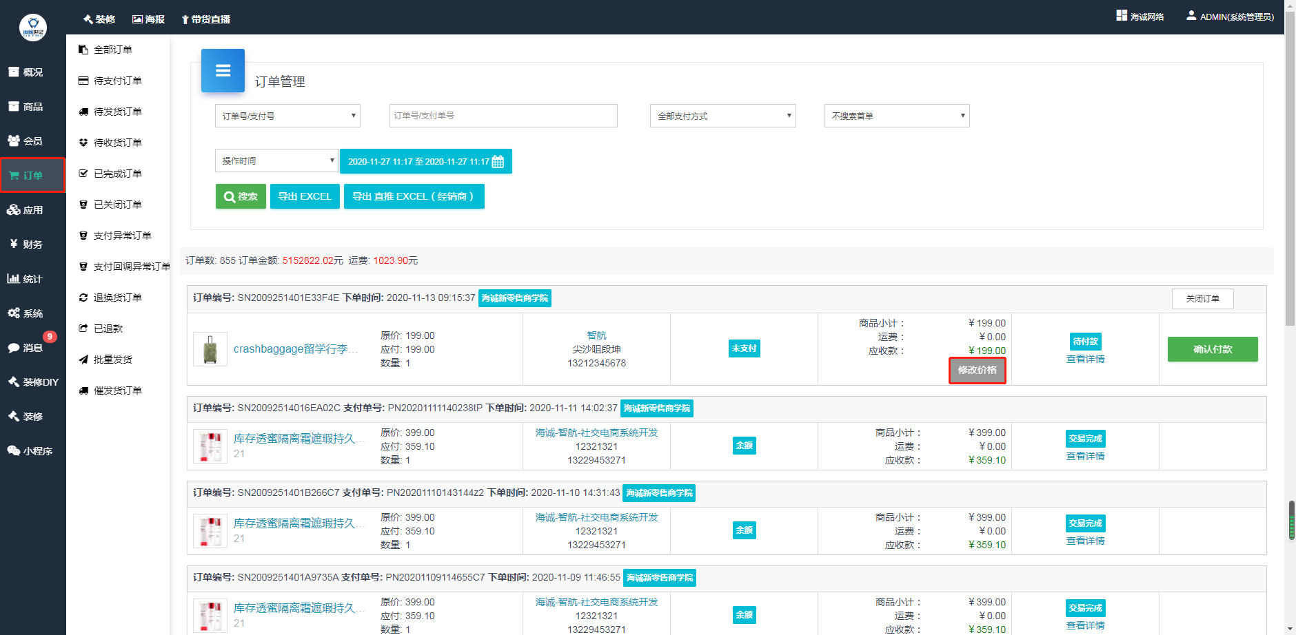
Task: Select 已完成订单 in the order submenu
Action: pyautogui.click(x=117, y=174)
